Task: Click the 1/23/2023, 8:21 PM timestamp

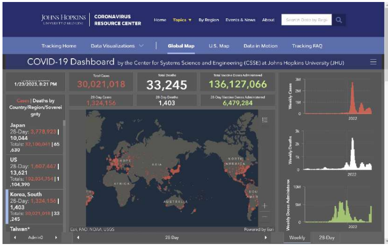Action: [35, 84]
